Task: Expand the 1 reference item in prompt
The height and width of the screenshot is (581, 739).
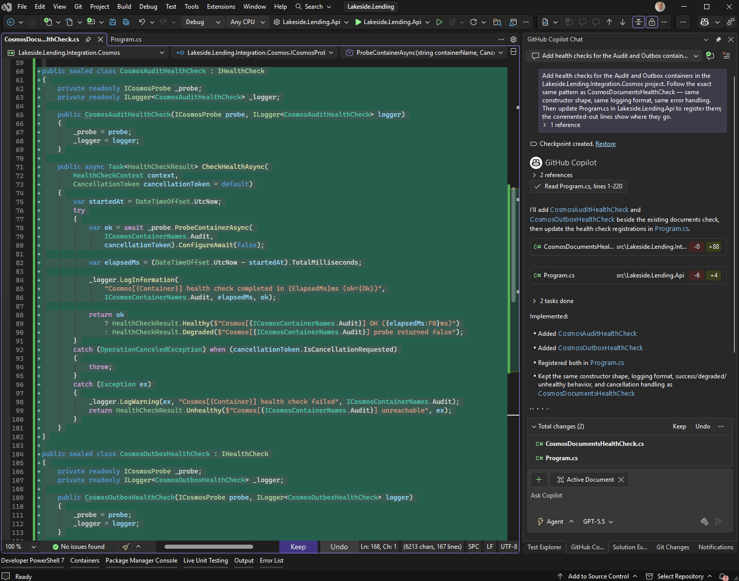Action: [x=562, y=125]
